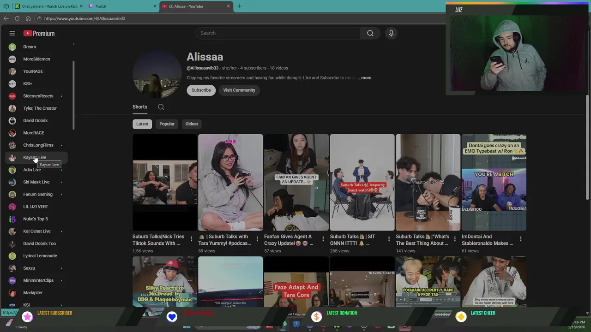Open the David Dobrik Too subscription
The image size is (591, 332).
tap(36, 243)
